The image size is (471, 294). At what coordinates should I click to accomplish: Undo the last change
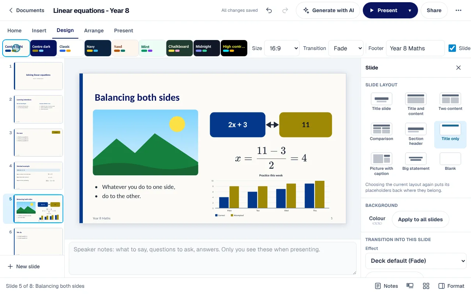point(269,10)
